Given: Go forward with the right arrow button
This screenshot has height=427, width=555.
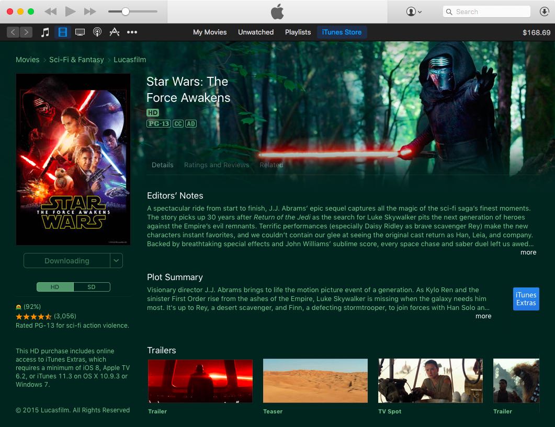Looking at the screenshot, I should [x=26, y=32].
